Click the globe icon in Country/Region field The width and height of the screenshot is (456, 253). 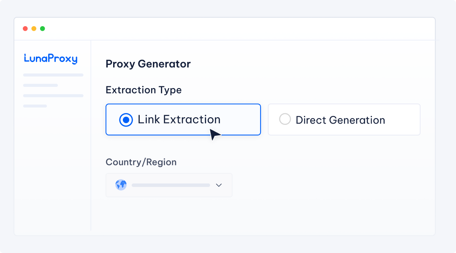tap(121, 185)
